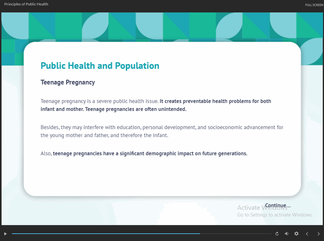
Task: Click the 'Teenage Pregnancy' subheading
Action: [68, 82]
